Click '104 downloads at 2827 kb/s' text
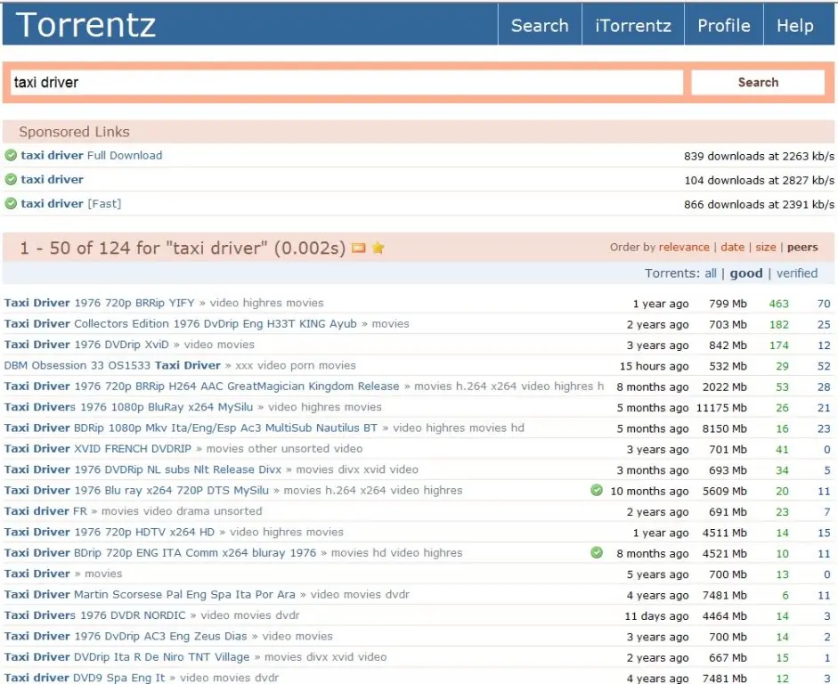This screenshot has width=838, height=684. click(759, 180)
